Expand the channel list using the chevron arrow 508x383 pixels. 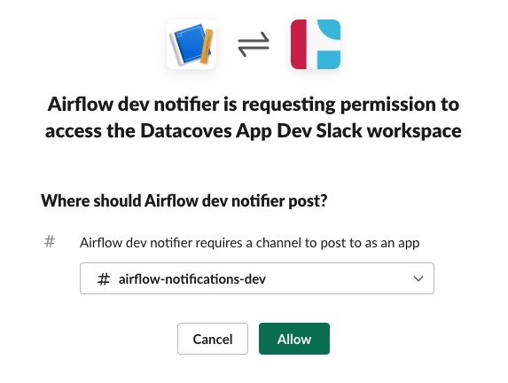(418, 278)
